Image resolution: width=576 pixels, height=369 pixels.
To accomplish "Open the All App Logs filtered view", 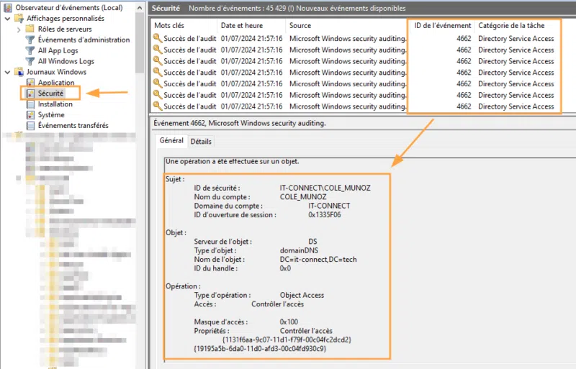I will tap(56, 50).
